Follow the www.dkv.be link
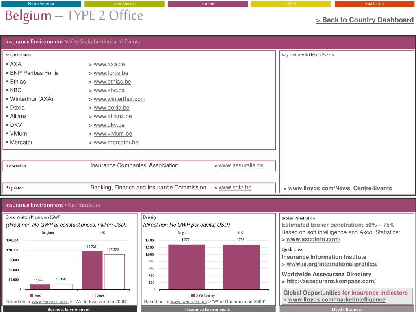Viewport: 416px width, 312px height. pos(109,125)
